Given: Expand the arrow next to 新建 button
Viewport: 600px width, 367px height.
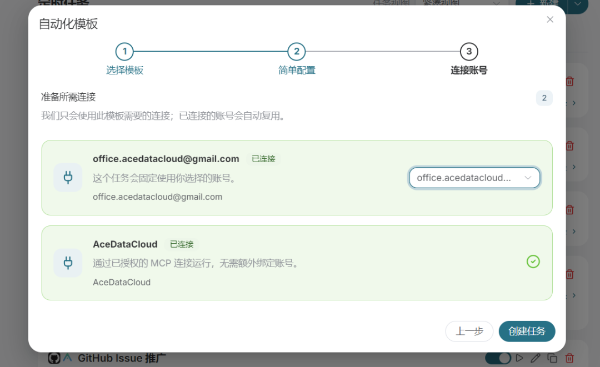Looking at the screenshot, I should [578, 4].
